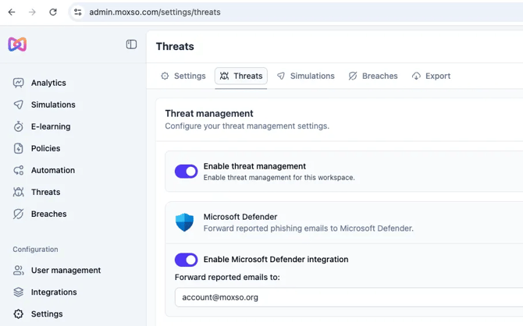Disable Microsoft Defender integration toggle
The height and width of the screenshot is (326, 523).
(186, 260)
